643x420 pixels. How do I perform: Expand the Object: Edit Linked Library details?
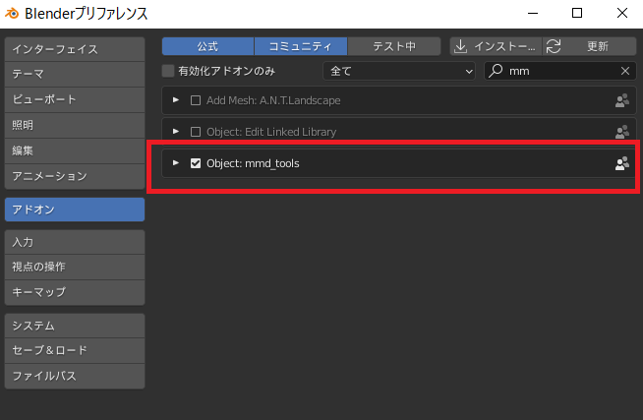click(176, 131)
